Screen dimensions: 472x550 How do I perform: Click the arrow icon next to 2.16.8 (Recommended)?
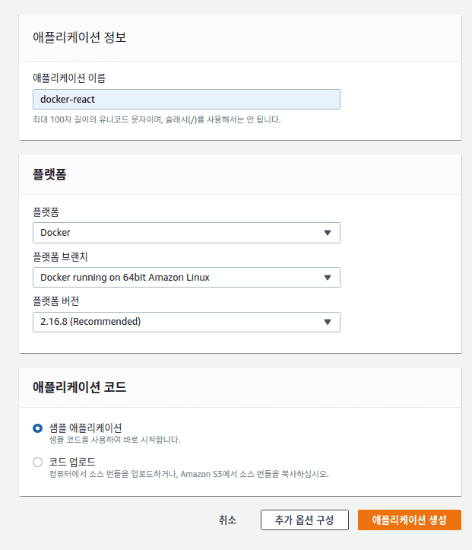tap(328, 322)
